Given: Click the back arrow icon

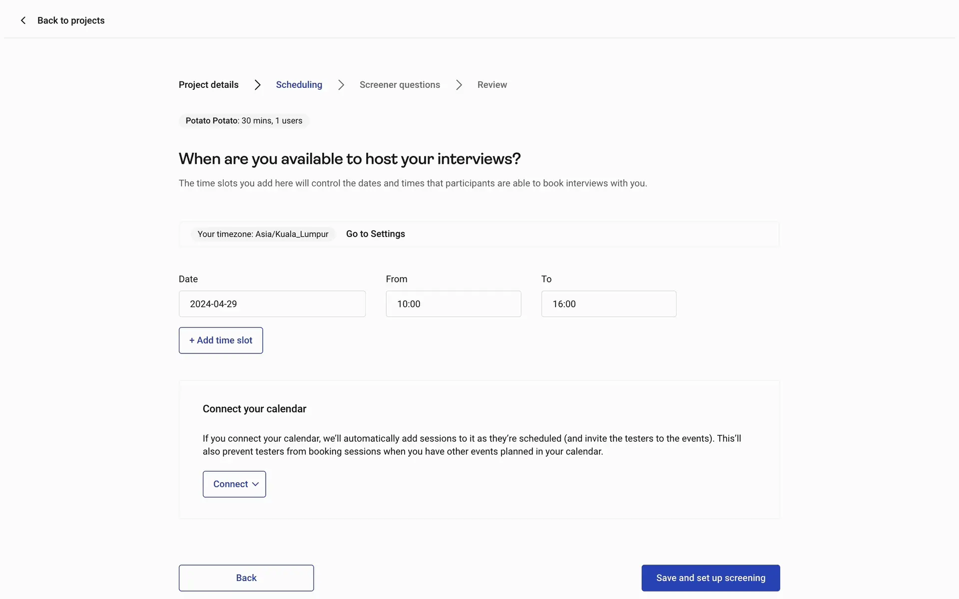Looking at the screenshot, I should coord(23,20).
